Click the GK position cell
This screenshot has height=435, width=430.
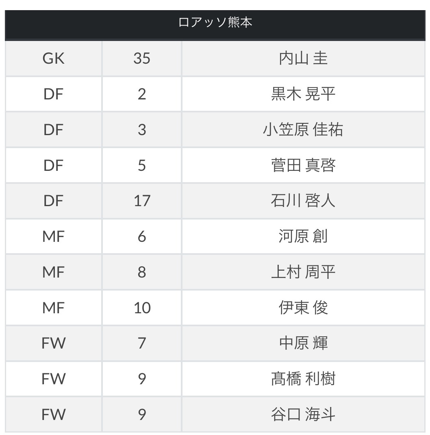pos(54,58)
